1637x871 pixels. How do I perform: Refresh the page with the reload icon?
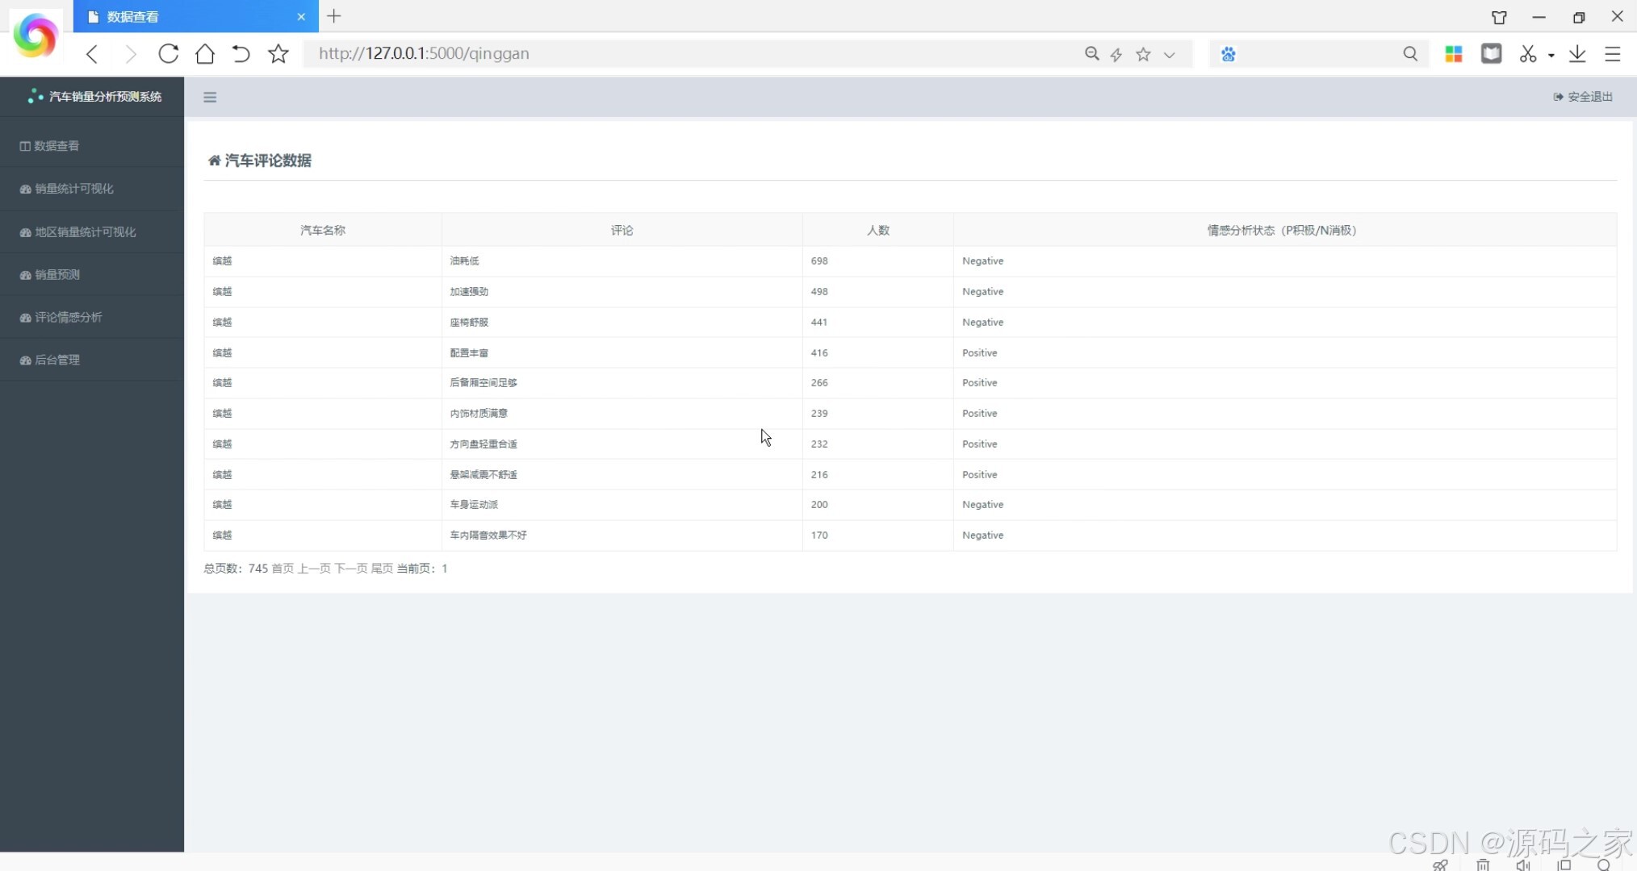[168, 54]
